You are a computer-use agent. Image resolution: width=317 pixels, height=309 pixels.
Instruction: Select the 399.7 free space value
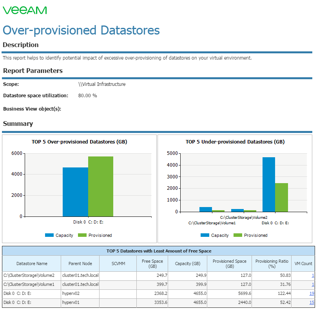pos(162,285)
